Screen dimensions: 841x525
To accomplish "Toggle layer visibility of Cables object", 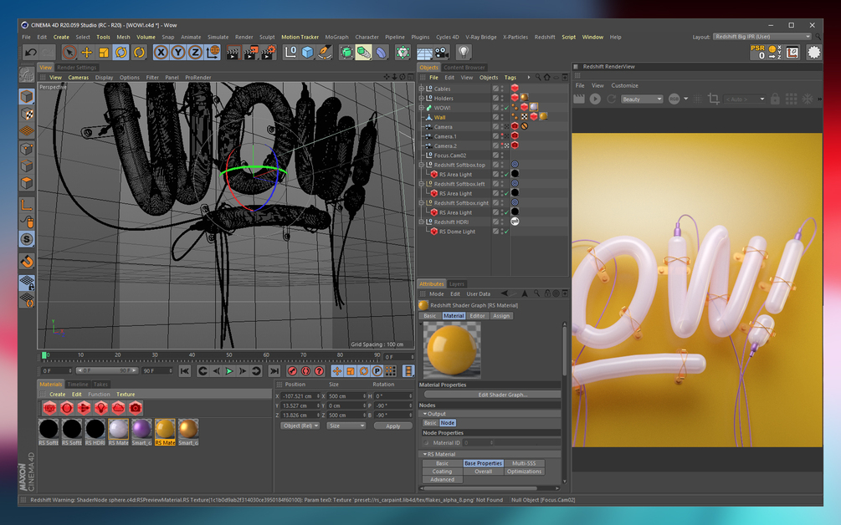I will coord(495,89).
